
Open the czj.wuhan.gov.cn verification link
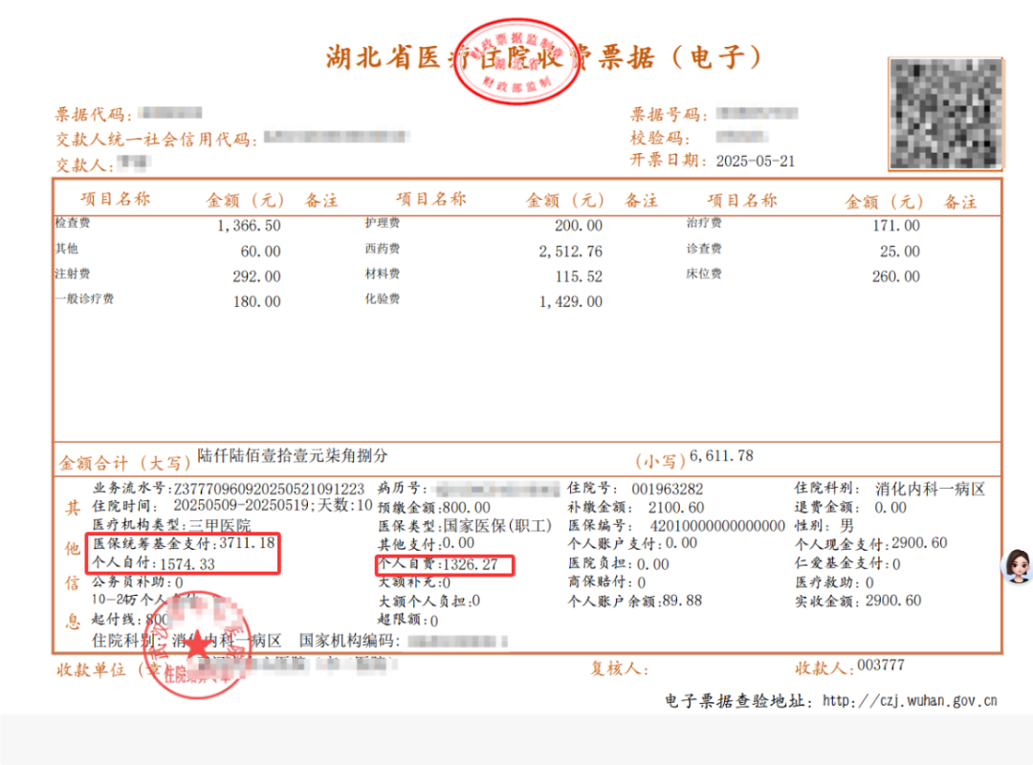[x=909, y=701]
